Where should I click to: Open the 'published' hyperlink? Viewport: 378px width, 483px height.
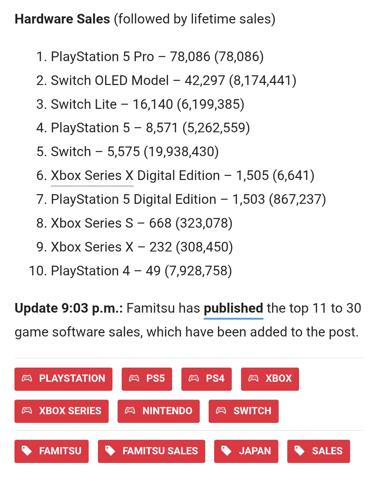pyautogui.click(x=233, y=308)
